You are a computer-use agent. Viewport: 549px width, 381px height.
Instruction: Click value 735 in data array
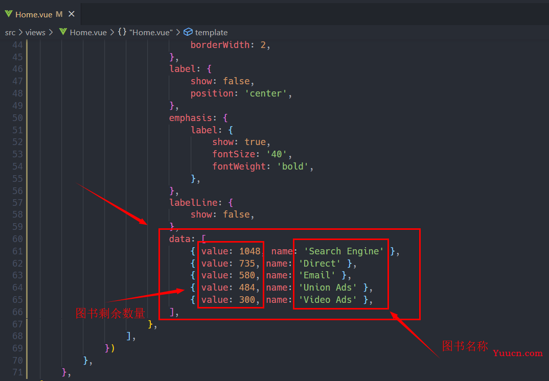click(x=247, y=264)
